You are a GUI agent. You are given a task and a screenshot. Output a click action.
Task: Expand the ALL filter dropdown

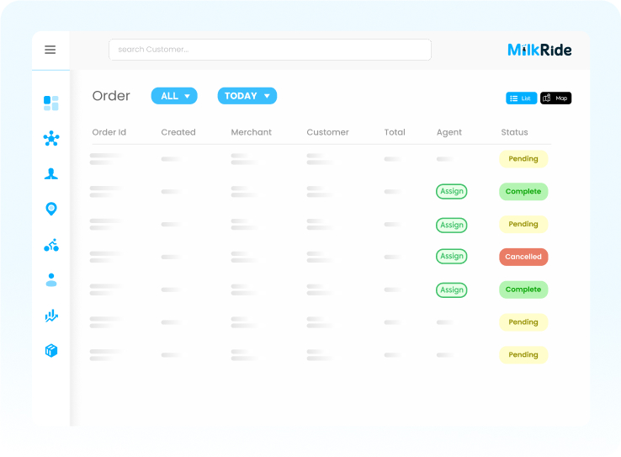[x=174, y=96]
